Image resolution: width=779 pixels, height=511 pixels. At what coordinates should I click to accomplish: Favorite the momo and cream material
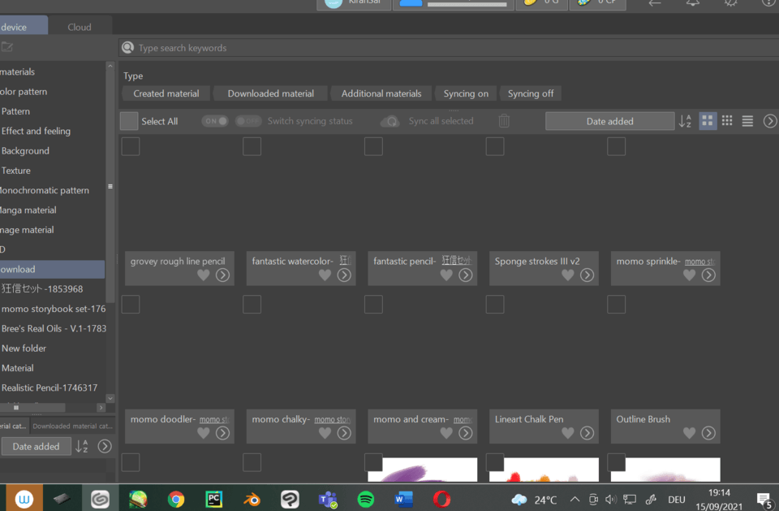(x=446, y=433)
